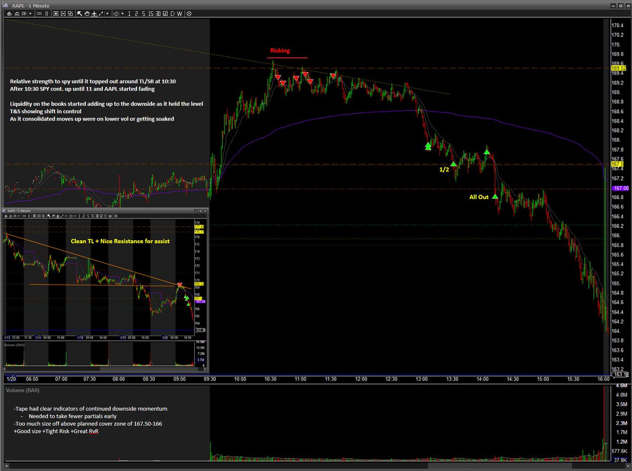Viewport: 632px width, 471px height.
Task: Select hand pan tool in 5 Minute toolbar
Action: [x=54, y=216]
